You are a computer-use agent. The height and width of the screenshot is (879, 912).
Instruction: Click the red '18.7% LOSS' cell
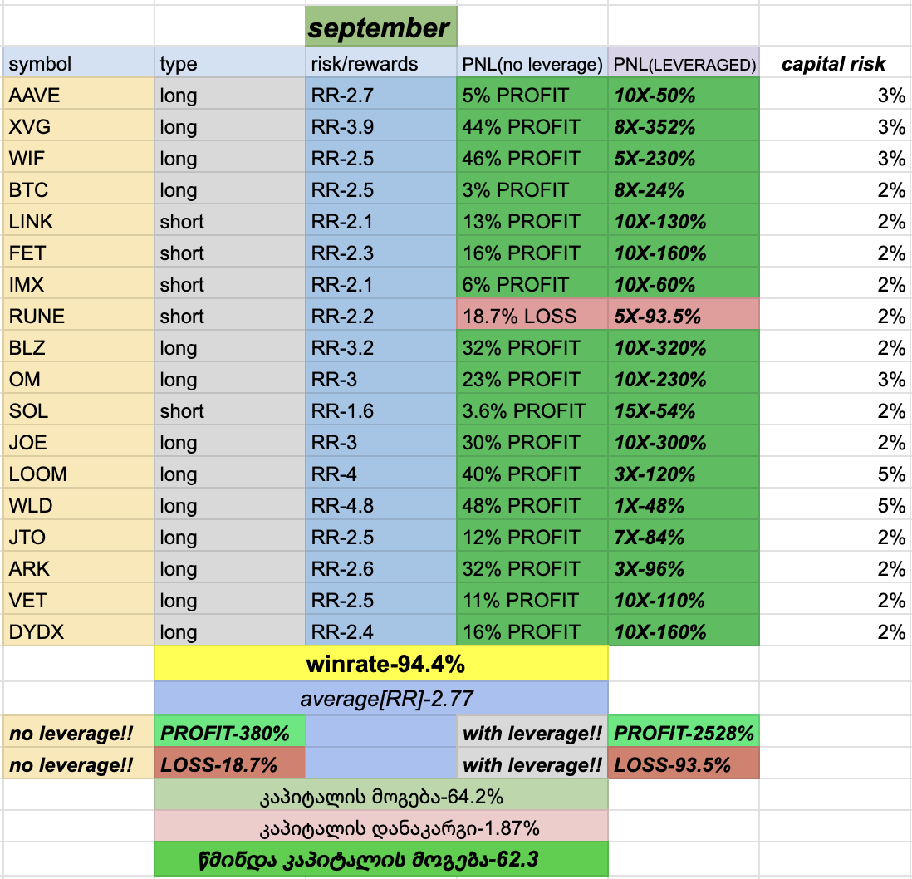pyautogui.click(x=532, y=317)
